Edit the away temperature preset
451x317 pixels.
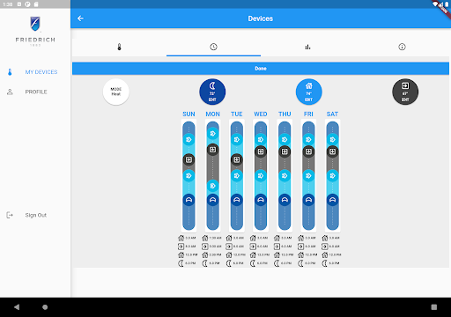click(405, 92)
